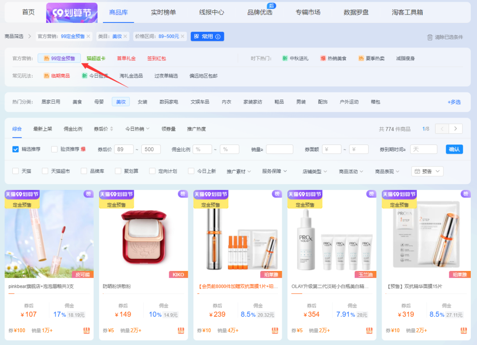Click the 销量≥ input field

click(x=280, y=149)
